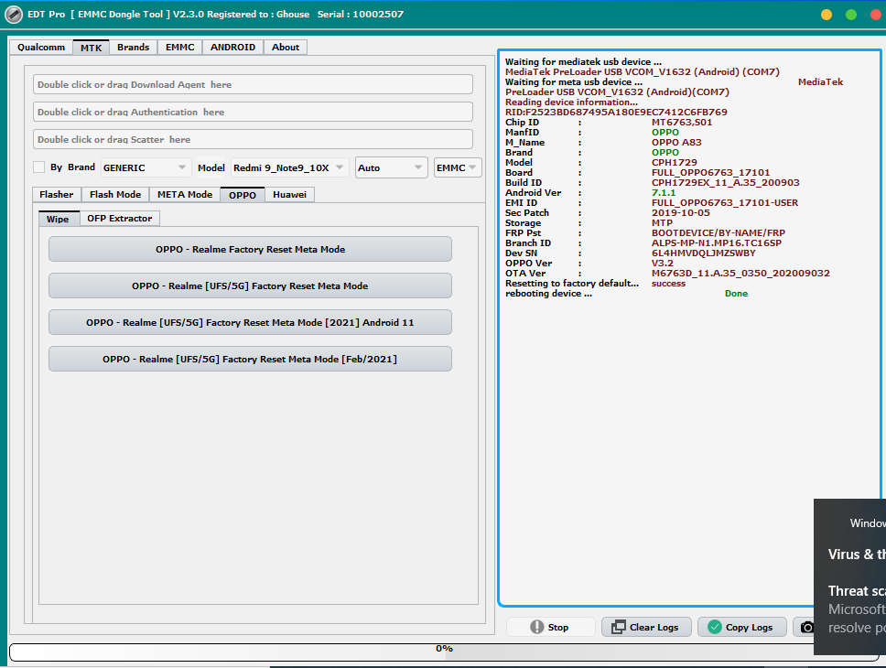Select the Flasher sub-tab

pyautogui.click(x=57, y=194)
